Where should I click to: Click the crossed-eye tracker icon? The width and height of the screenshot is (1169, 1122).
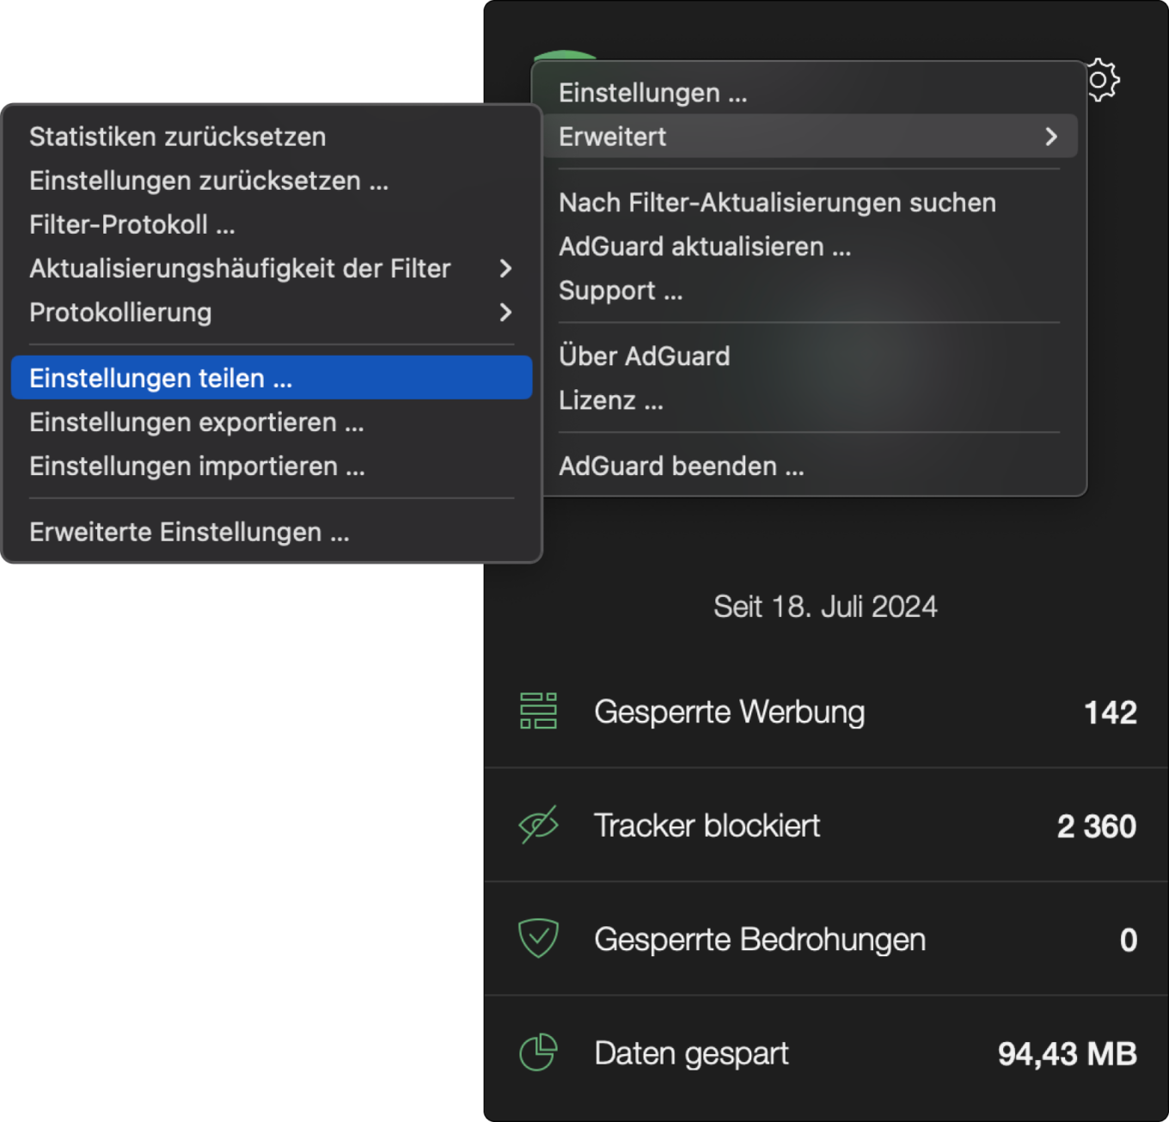tap(539, 825)
